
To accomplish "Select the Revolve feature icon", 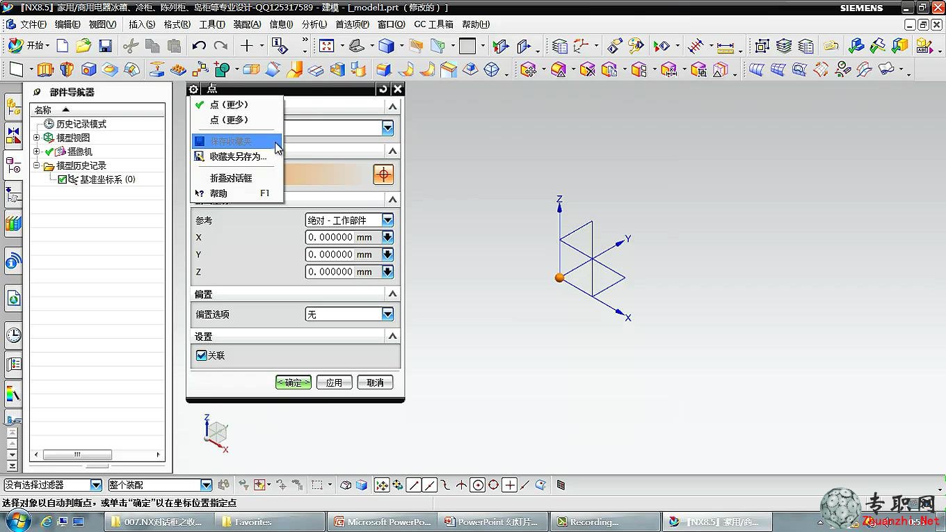I will click(x=67, y=70).
